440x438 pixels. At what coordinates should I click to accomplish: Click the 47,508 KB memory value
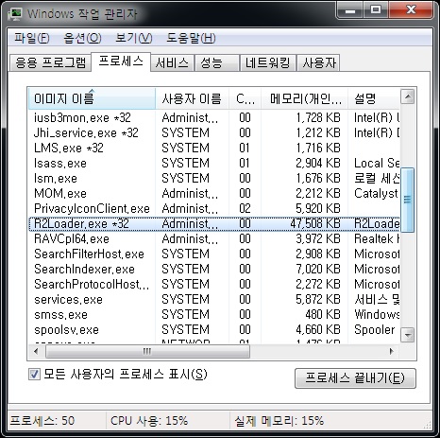coord(315,224)
